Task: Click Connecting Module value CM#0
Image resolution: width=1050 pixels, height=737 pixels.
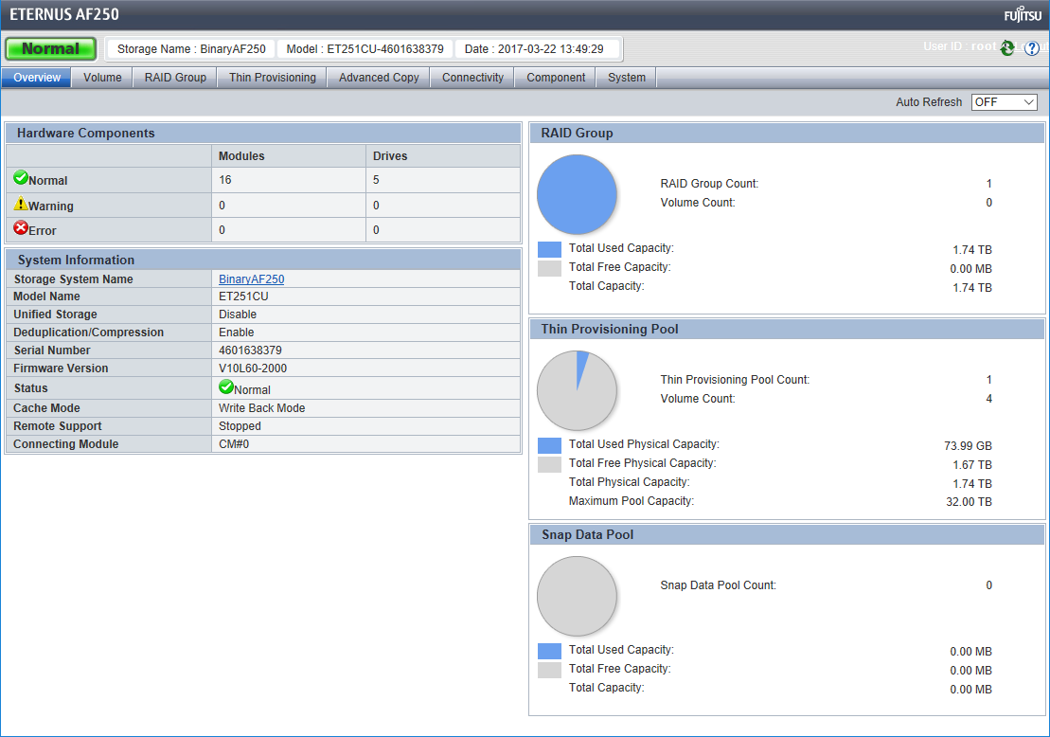Action: (234, 444)
